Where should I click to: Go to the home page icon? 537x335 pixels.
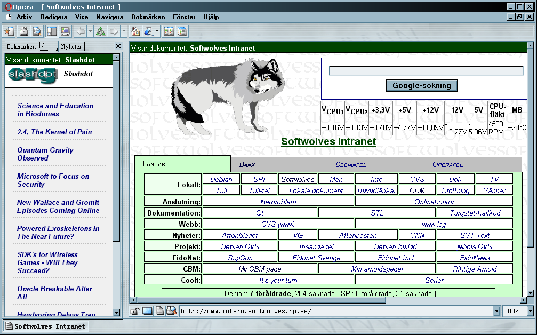tap(136, 31)
